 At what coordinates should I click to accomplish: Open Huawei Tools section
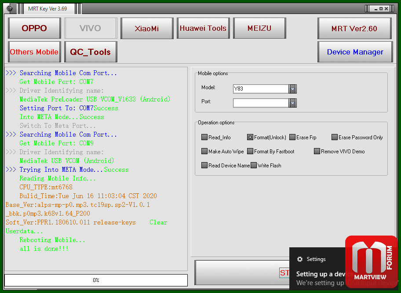pos(203,28)
